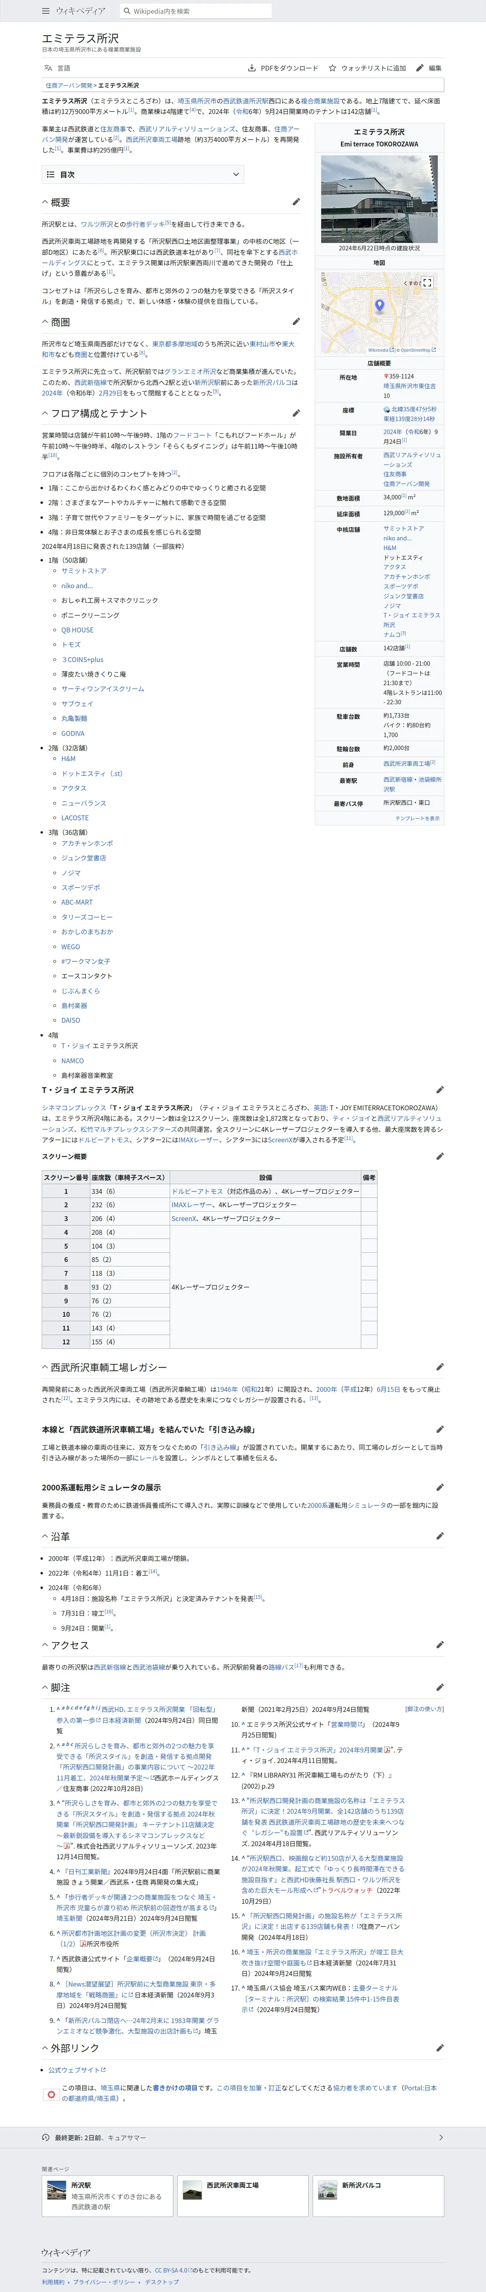Edit the アクセス section pencil icon

[x=439, y=1645]
